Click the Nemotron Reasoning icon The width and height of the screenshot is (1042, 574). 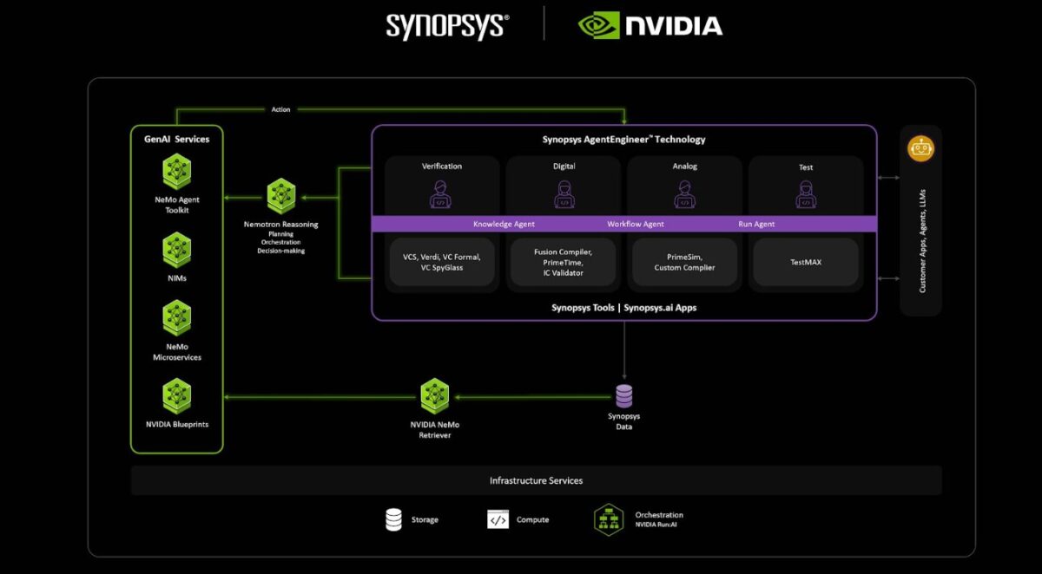(280, 195)
